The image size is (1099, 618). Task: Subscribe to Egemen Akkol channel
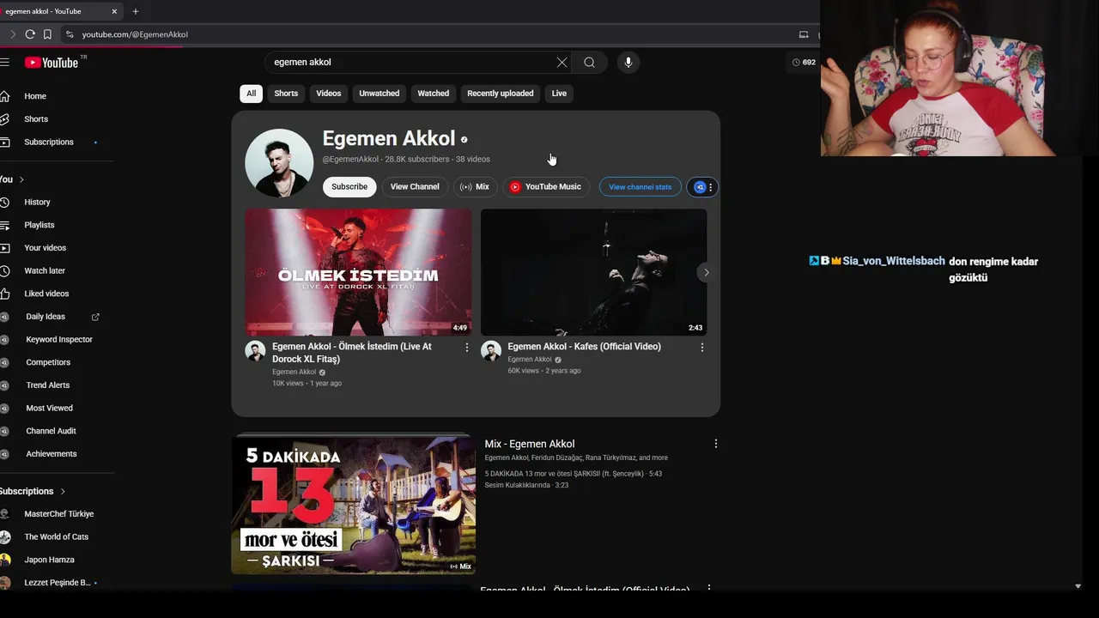coord(349,186)
